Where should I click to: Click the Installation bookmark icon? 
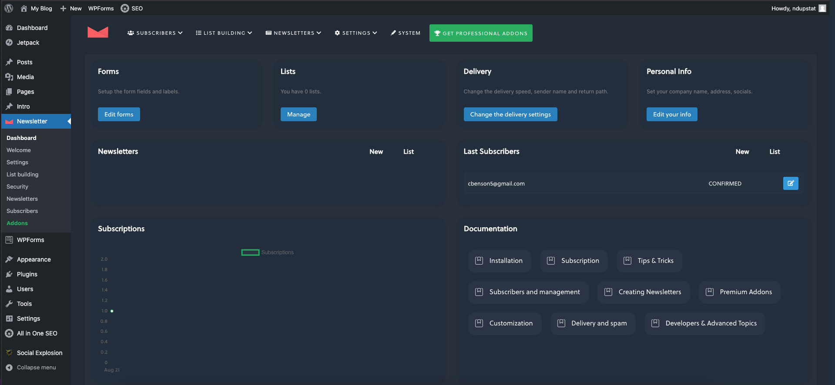479,261
